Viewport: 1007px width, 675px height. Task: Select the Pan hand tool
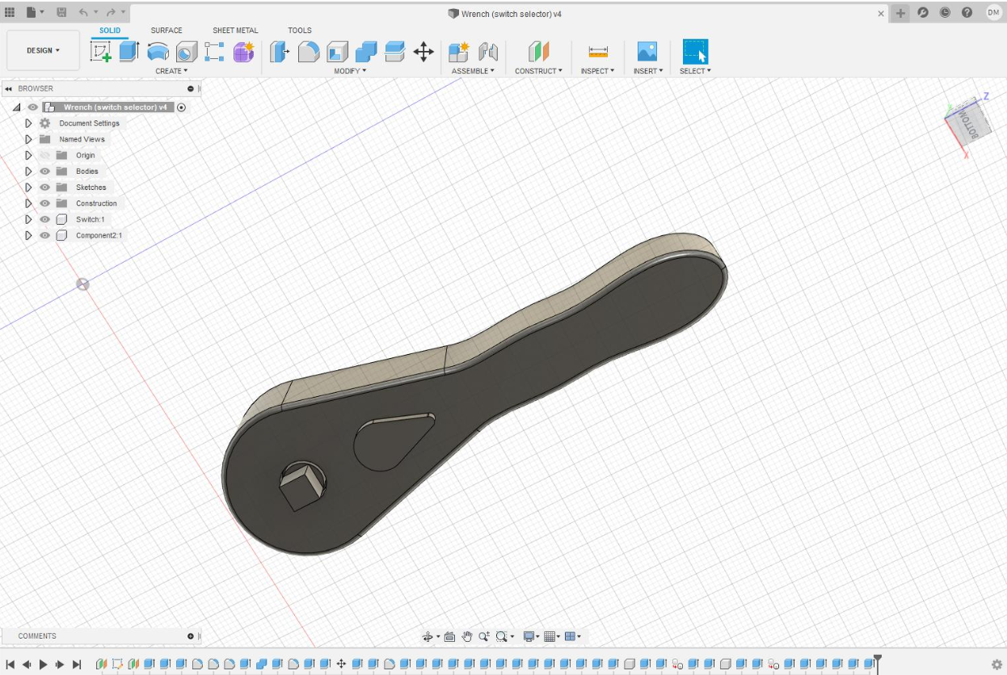point(467,637)
